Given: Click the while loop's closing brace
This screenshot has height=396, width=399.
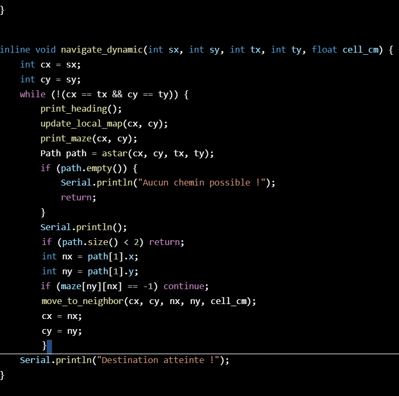Looking at the screenshot, I should (44, 346).
